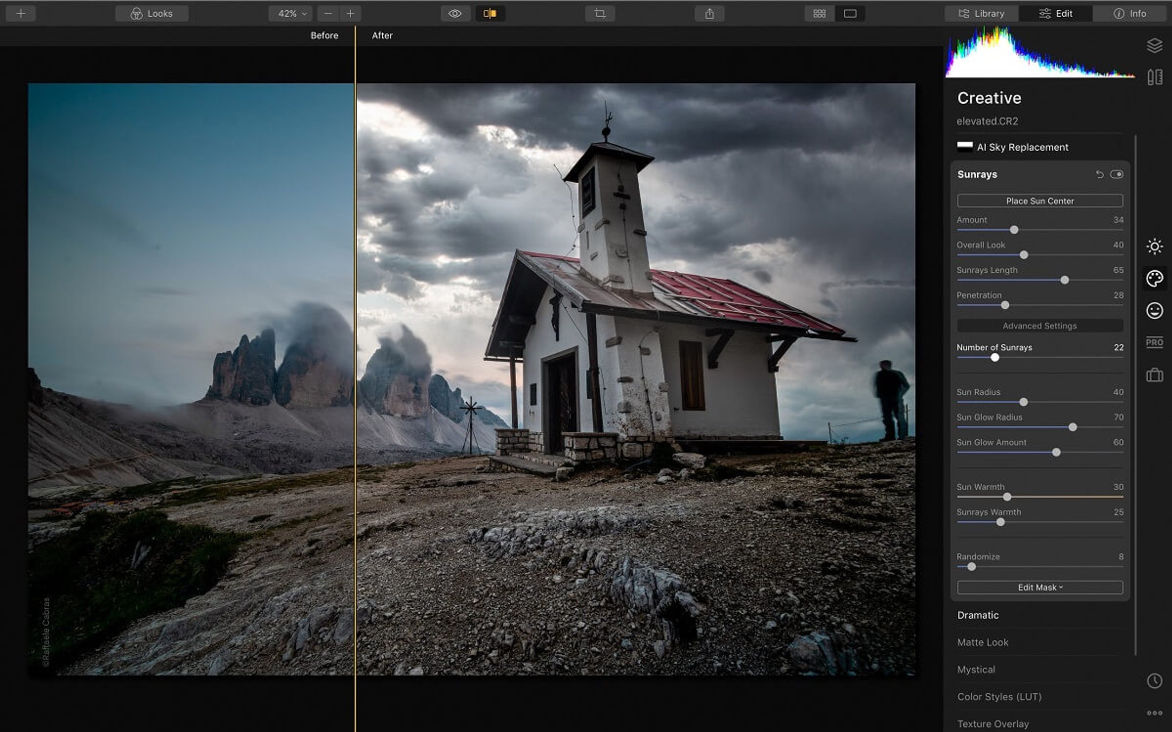
Task: Click the Place Sun Center button
Action: (x=1040, y=201)
